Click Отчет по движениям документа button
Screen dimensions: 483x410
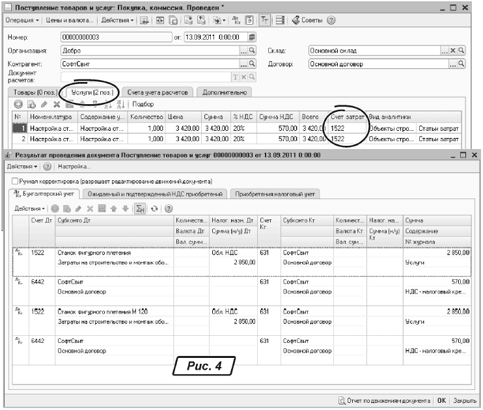pos(384,401)
